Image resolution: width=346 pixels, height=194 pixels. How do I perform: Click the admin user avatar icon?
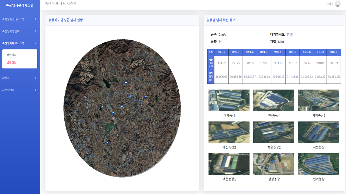pyautogui.click(x=337, y=4)
